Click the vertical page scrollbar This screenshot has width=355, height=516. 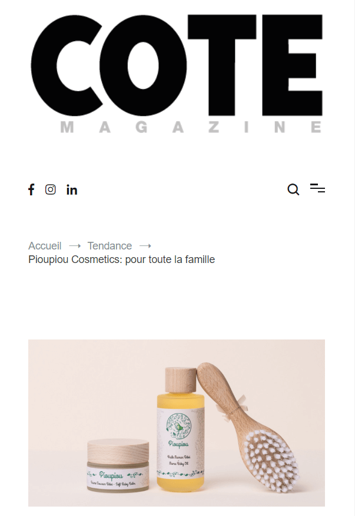click(353, 258)
